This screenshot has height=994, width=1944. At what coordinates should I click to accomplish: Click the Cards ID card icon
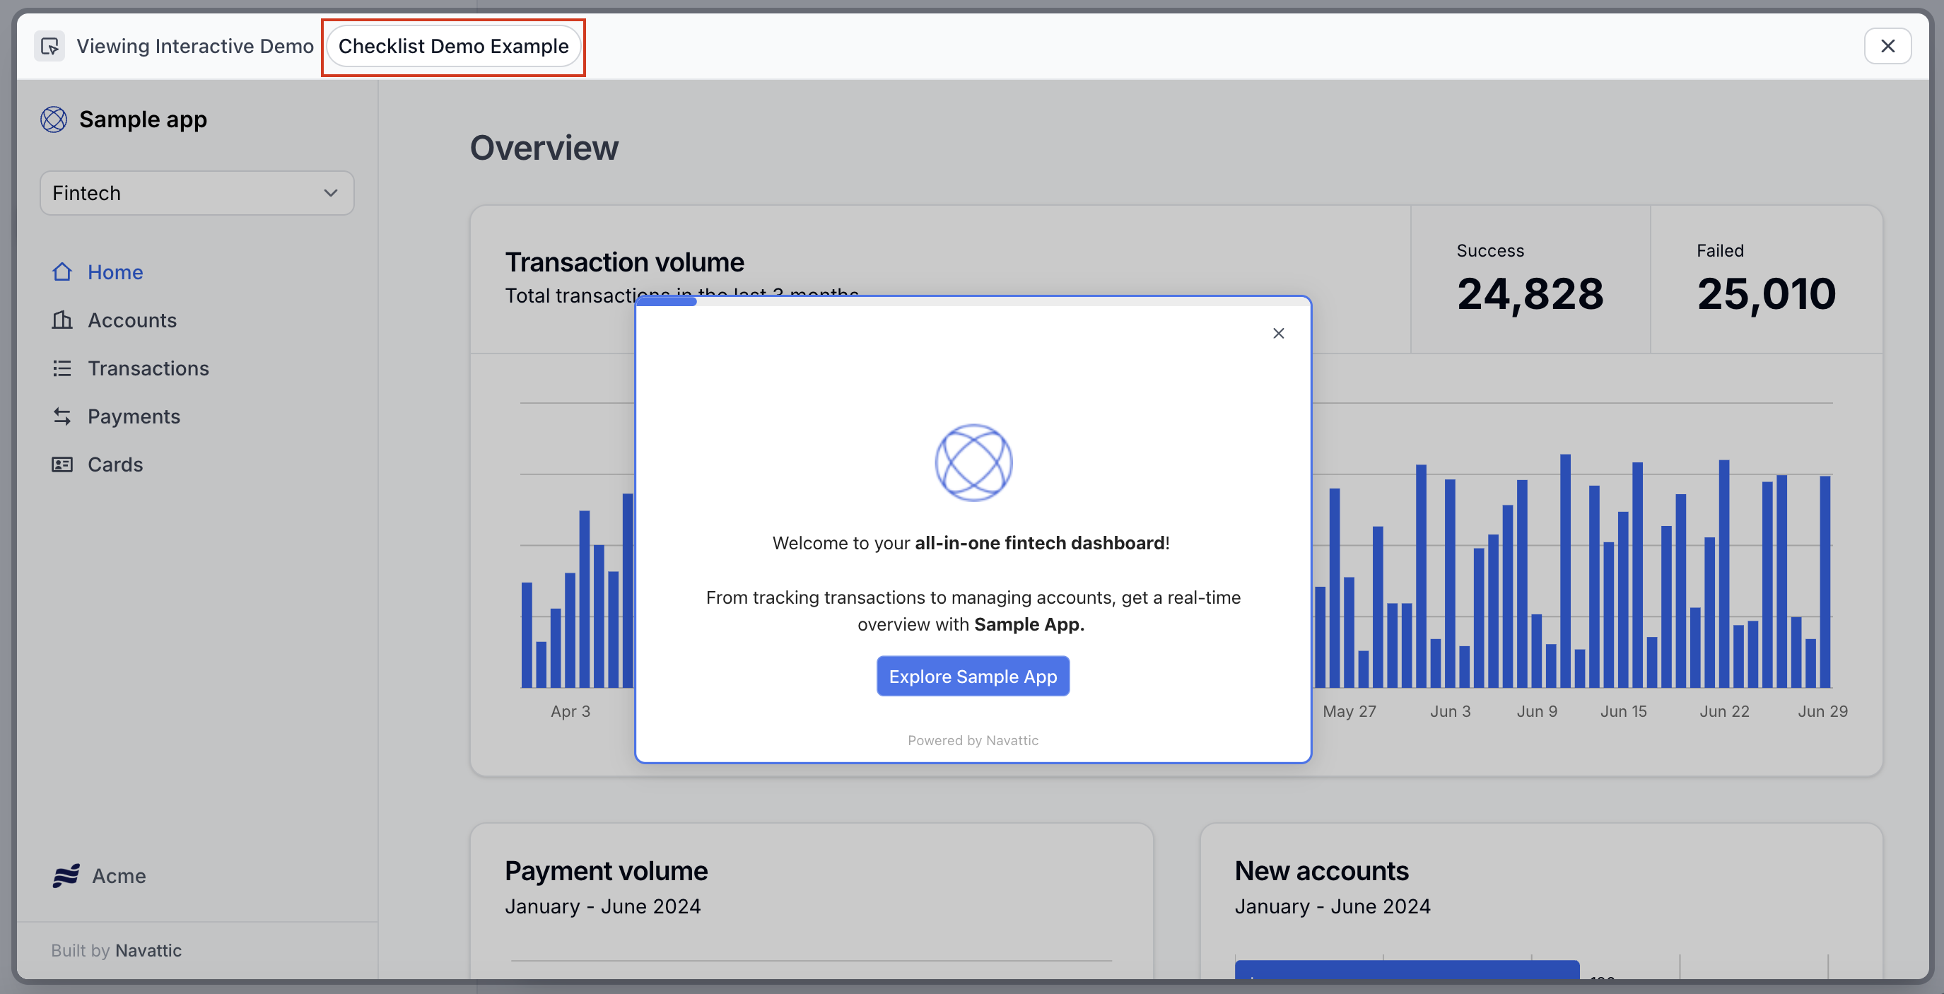pos(62,464)
